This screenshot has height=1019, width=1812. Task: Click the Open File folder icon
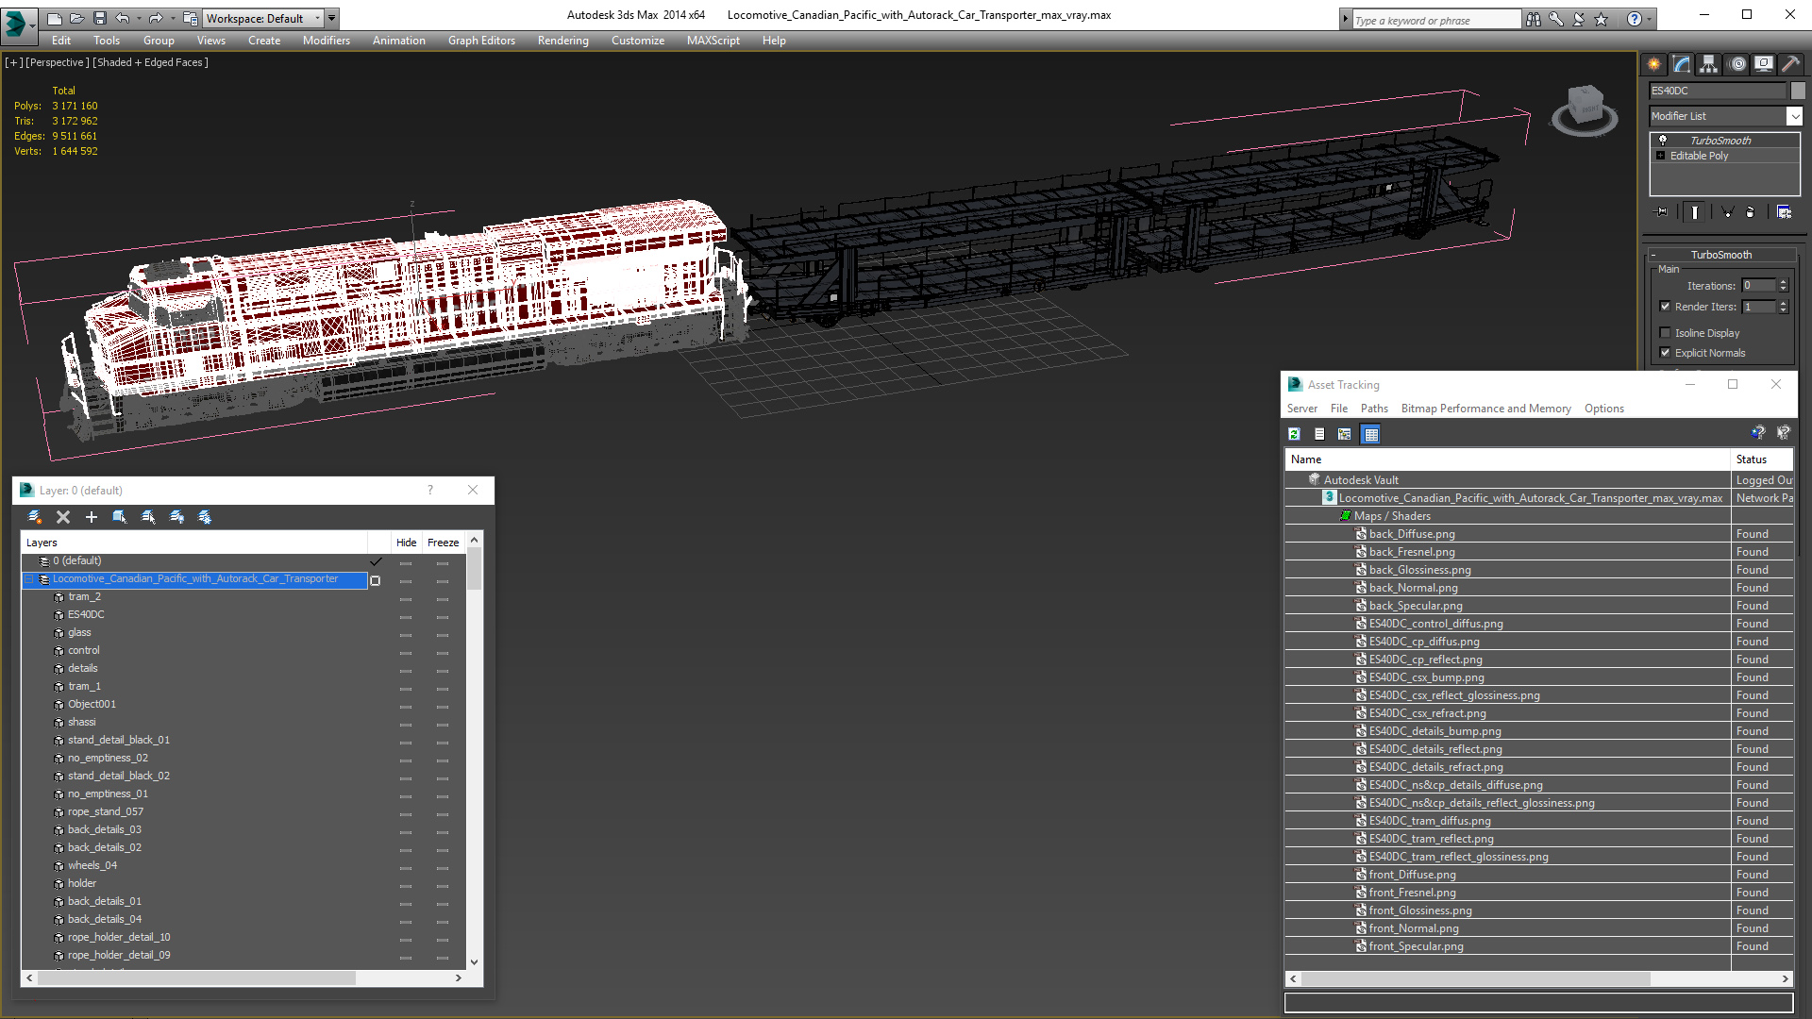click(x=76, y=18)
